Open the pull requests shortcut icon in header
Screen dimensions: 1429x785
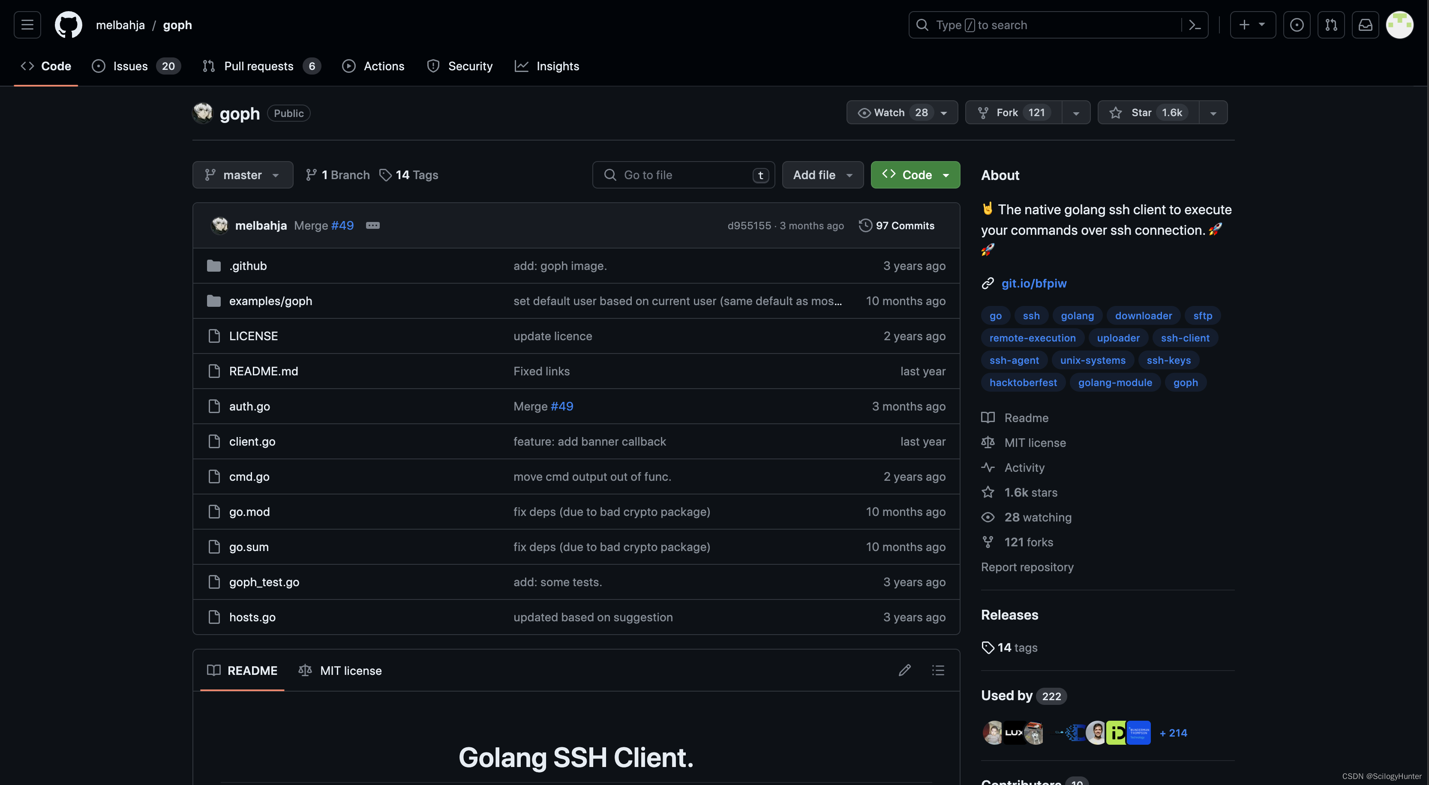1331,25
